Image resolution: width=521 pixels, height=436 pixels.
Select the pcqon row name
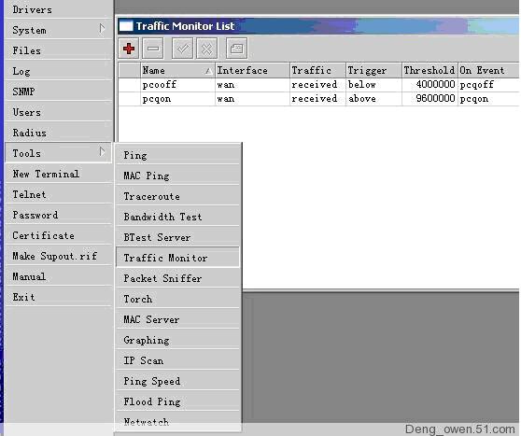click(x=157, y=99)
